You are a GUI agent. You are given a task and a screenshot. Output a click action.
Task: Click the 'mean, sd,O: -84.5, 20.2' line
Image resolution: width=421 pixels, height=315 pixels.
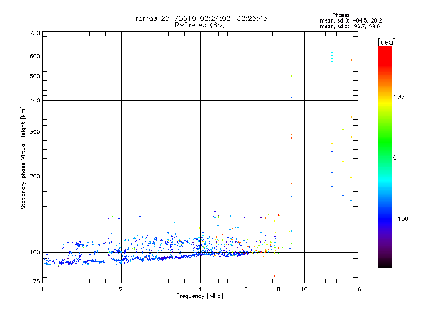[x=350, y=20]
